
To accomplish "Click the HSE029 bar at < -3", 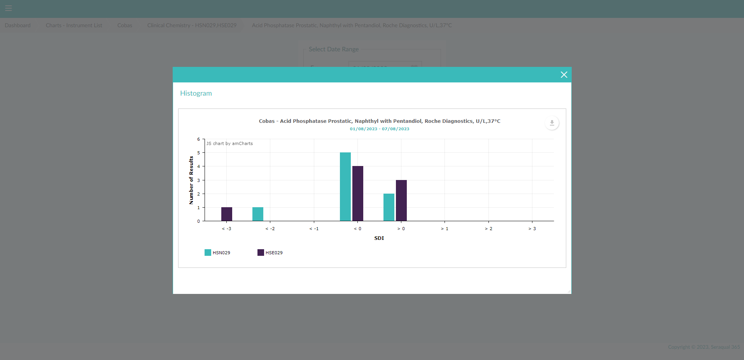I will (x=227, y=214).
